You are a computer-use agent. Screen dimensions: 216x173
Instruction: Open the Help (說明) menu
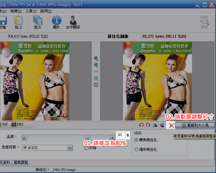click(x=46, y=11)
